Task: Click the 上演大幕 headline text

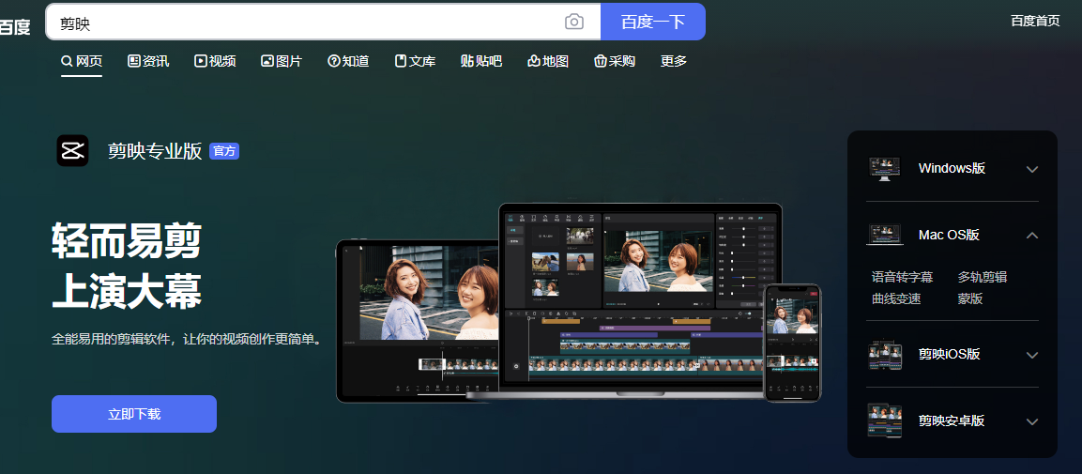Action: pyautogui.click(x=127, y=292)
